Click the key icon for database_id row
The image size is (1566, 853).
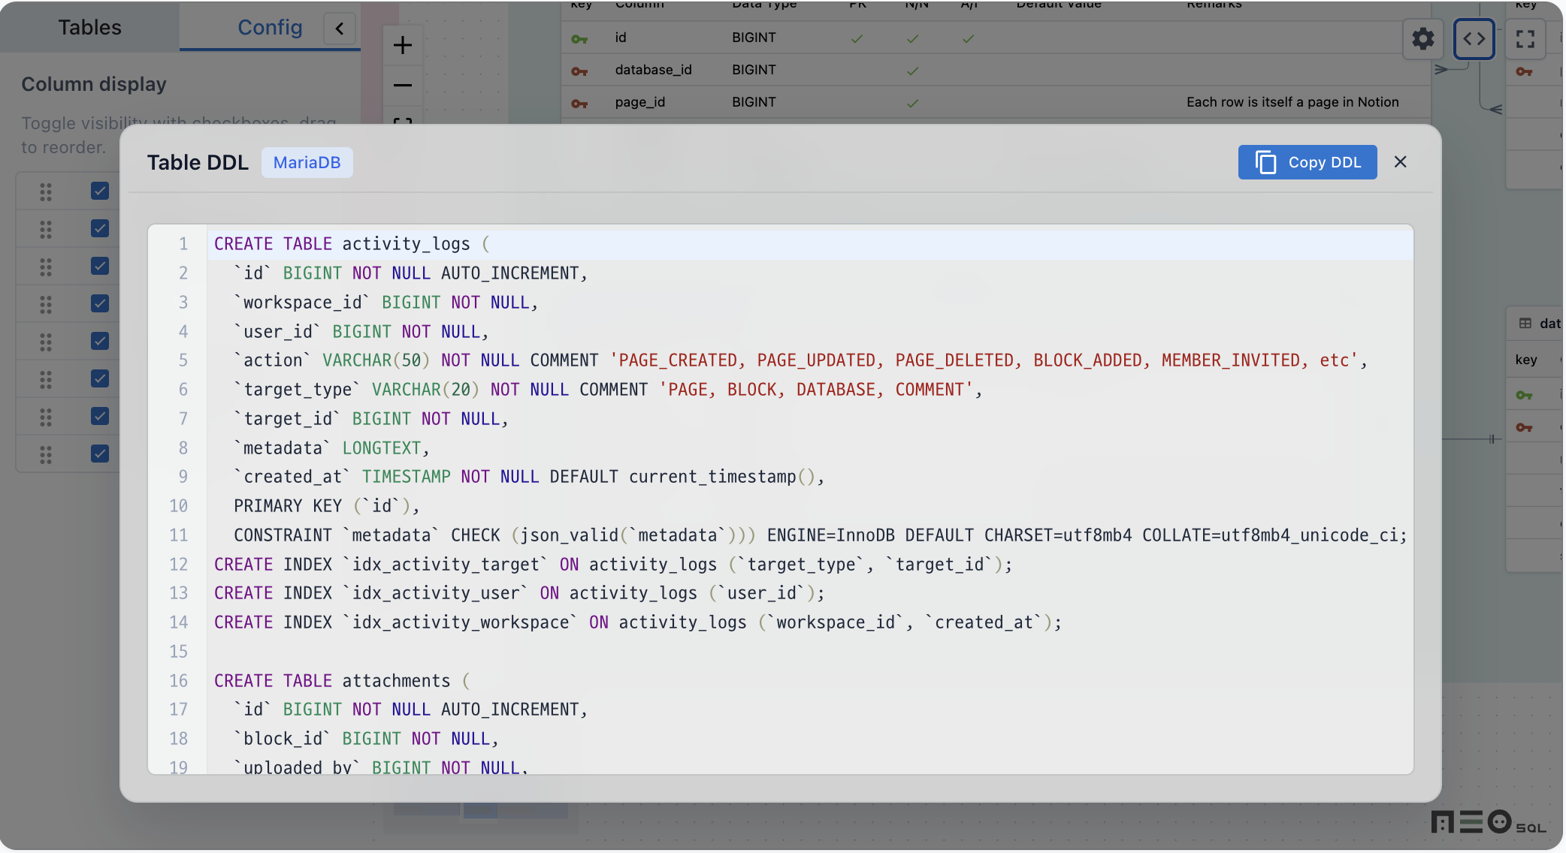[x=579, y=71]
